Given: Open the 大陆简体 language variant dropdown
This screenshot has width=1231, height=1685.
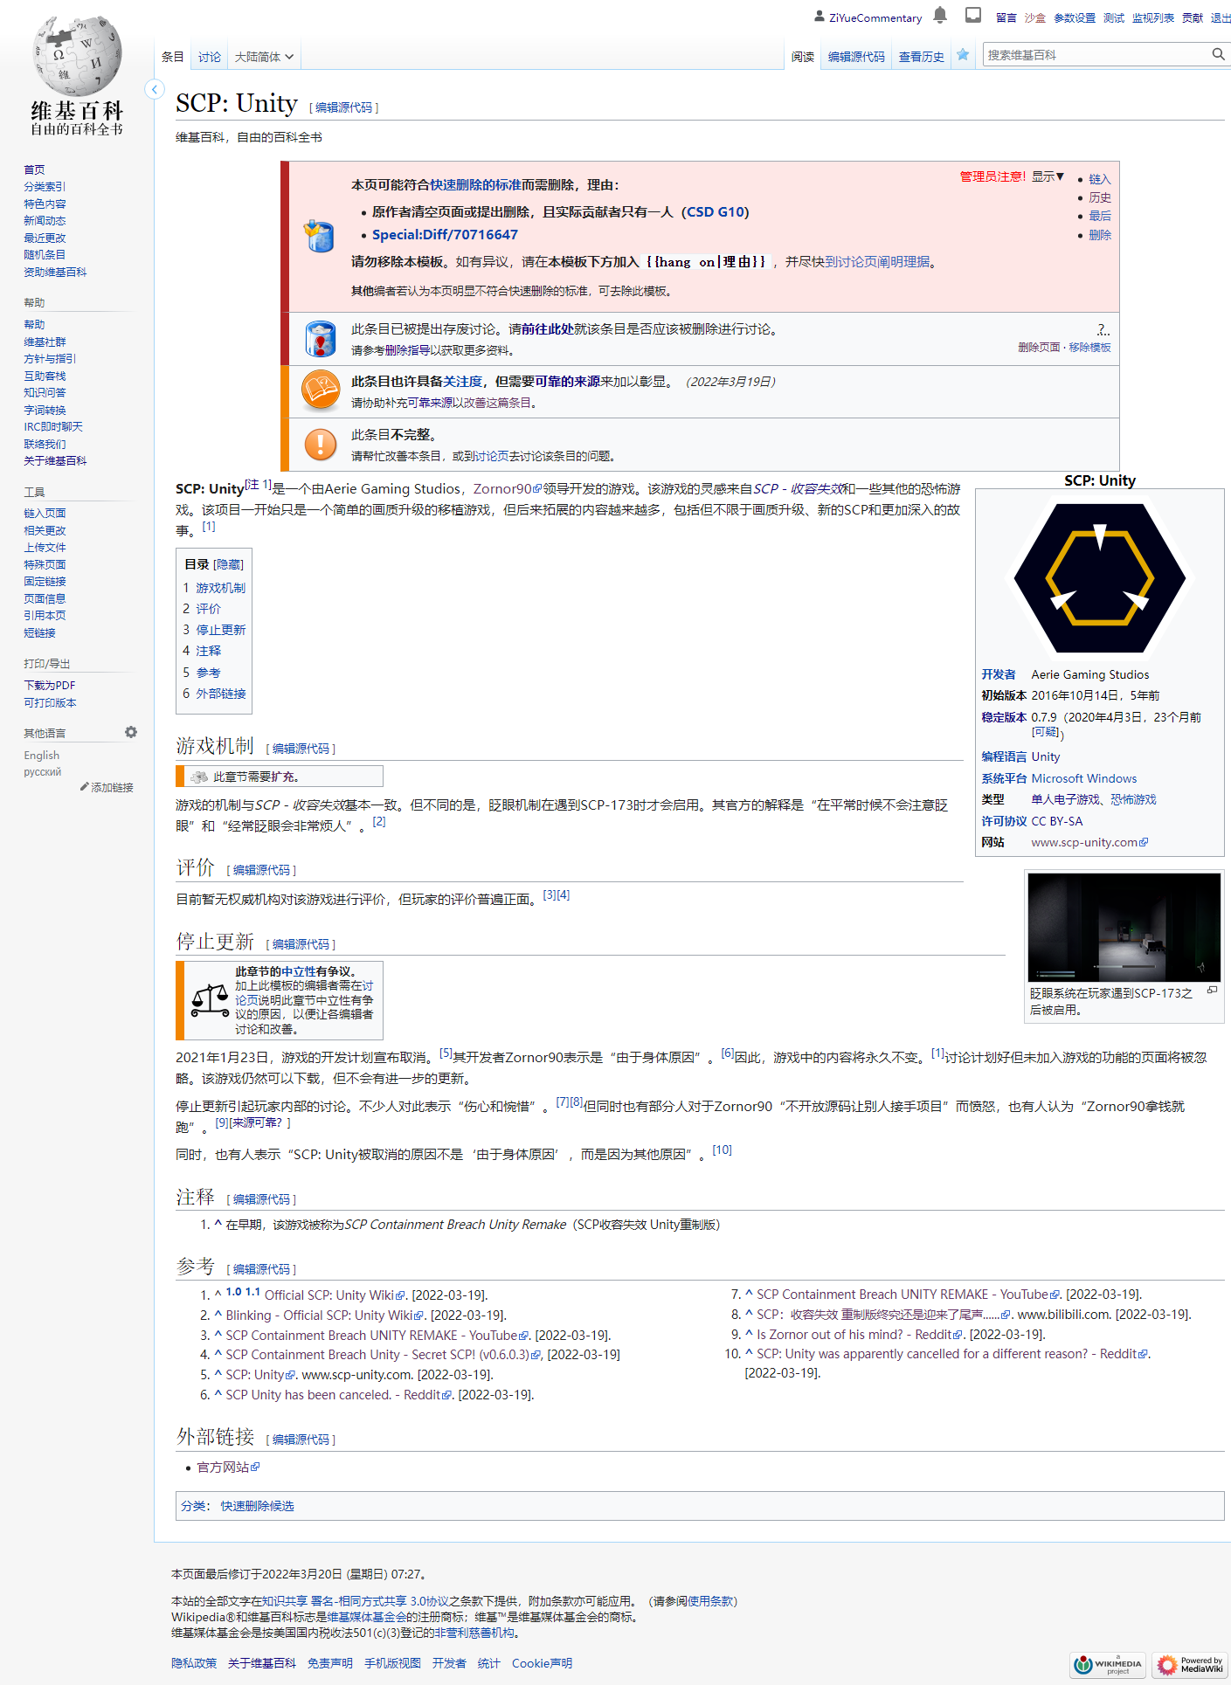Looking at the screenshot, I should 264,57.
